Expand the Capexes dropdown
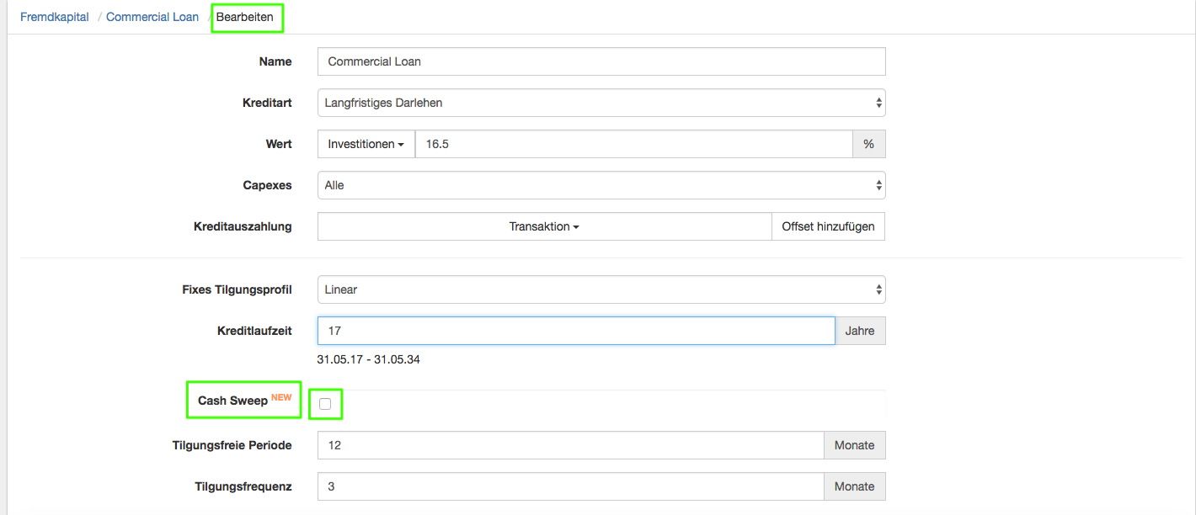Image resolution: width=1196 pixels, height=515 pixels. (601, 185)
